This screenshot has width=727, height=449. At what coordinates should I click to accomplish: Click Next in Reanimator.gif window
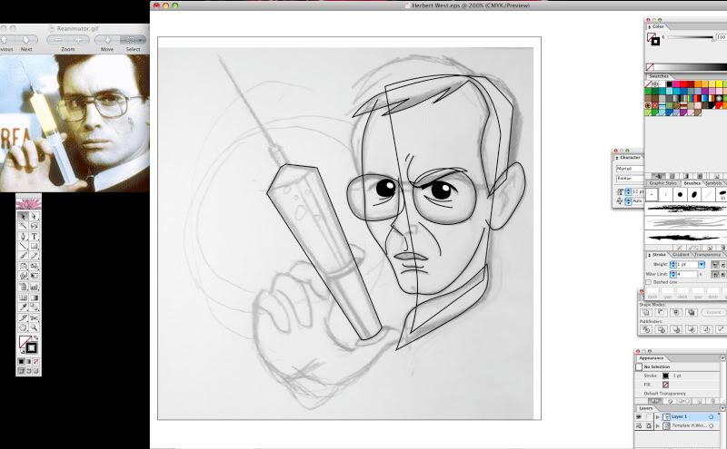pos(26,41)
